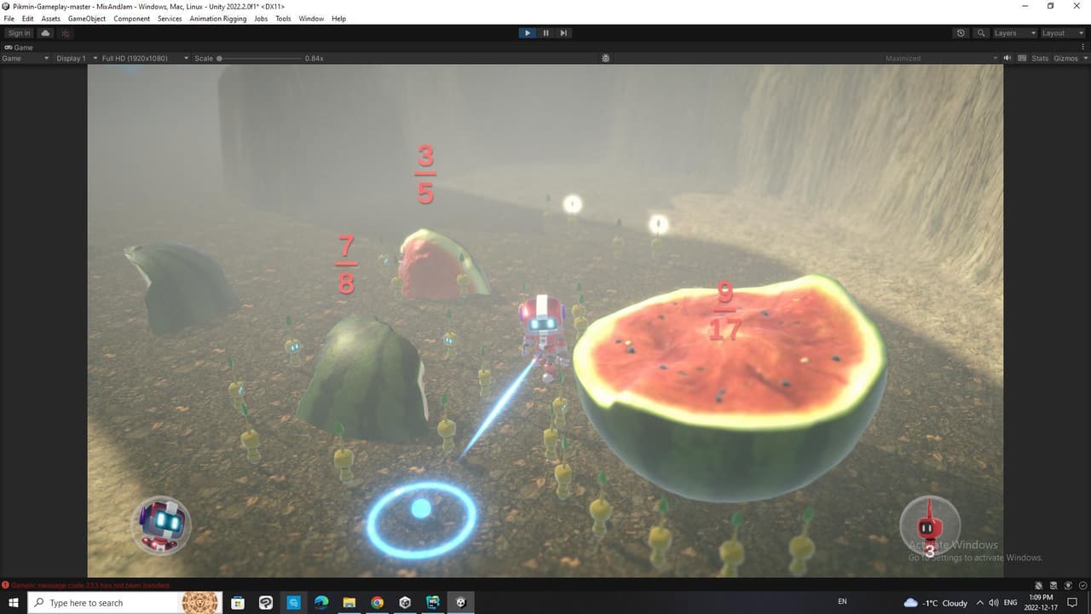
Task: Open the volume control in system tray
Action: point(994,603)
